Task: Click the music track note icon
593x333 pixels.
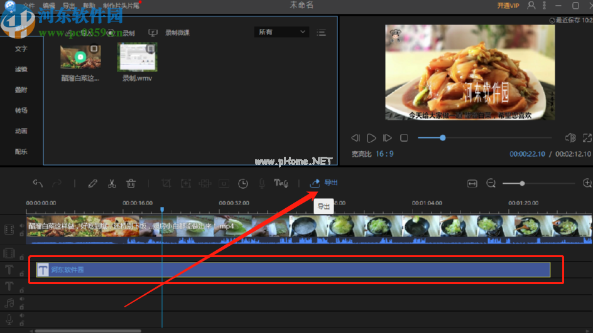Action: 9,303
